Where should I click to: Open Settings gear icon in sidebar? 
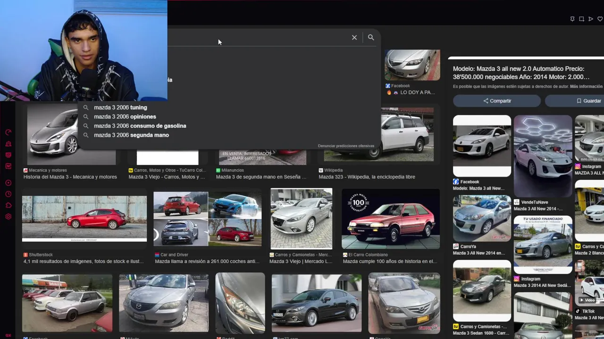tap(8, 217)
